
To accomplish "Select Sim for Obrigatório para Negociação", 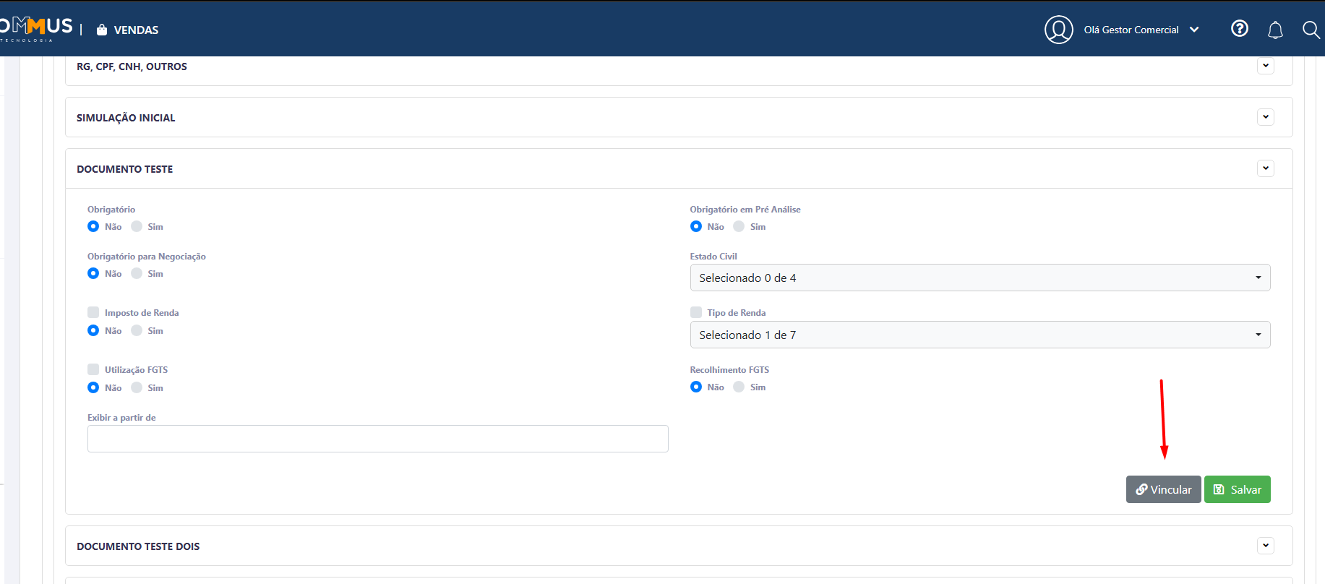I will click(137, 273).
